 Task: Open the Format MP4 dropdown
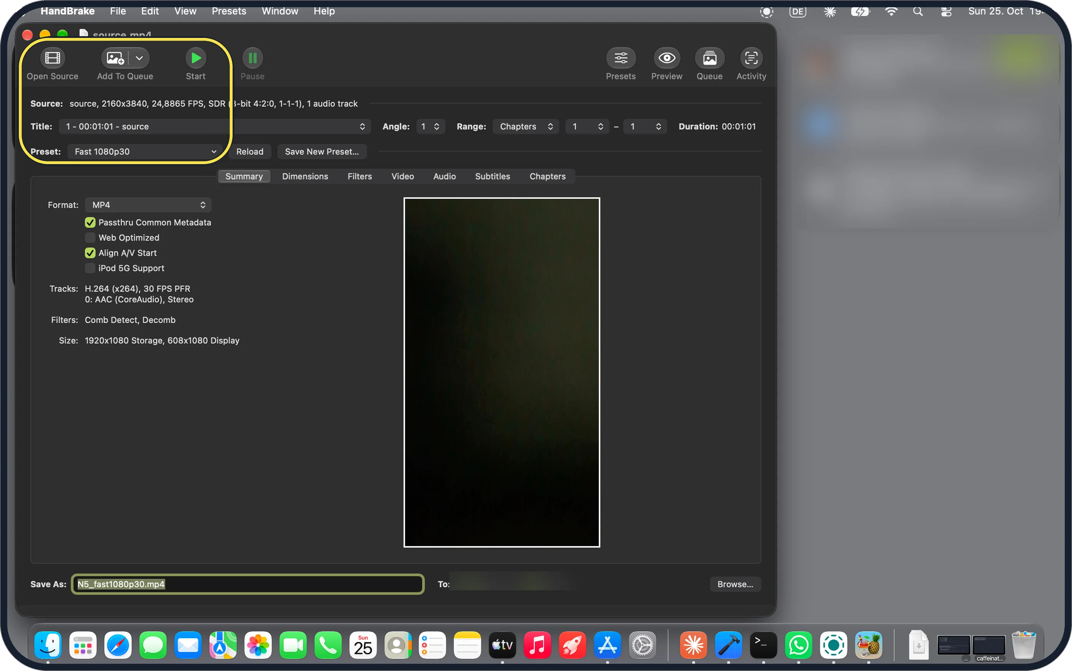tap(148, 204)
